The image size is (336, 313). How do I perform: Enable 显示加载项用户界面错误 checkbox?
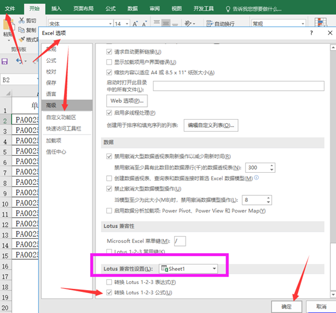point(109,62)
